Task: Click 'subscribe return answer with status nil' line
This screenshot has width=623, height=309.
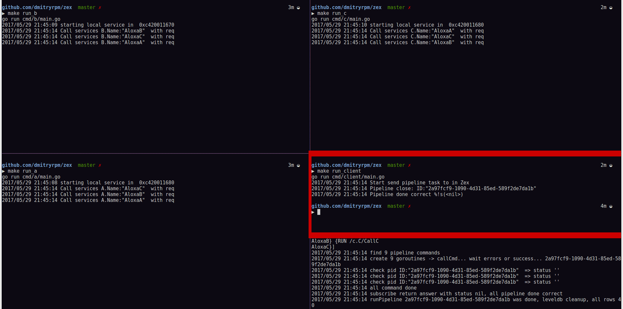Action: (437, 294)
